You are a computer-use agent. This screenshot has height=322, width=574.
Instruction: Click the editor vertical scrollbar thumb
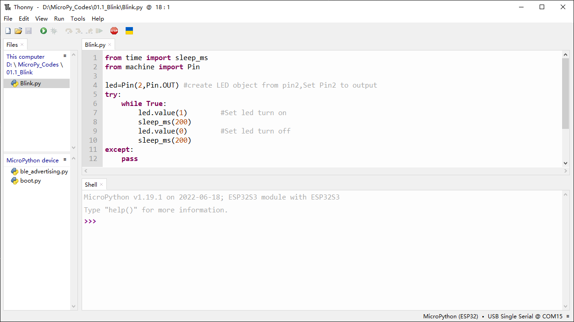click(565, 94)
